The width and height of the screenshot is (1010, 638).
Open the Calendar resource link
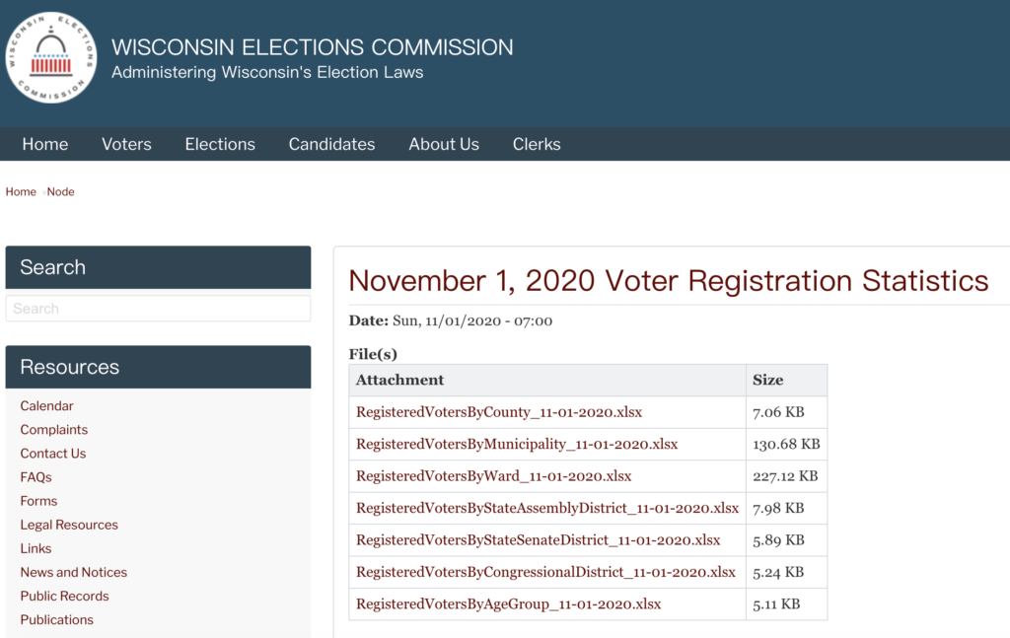coord(46,406)
